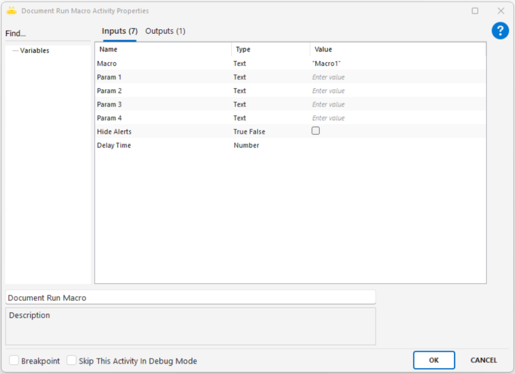This screenshot has width=515, height=374.
Task: Click the Param 4 value cell
Action: pos(397,118)
